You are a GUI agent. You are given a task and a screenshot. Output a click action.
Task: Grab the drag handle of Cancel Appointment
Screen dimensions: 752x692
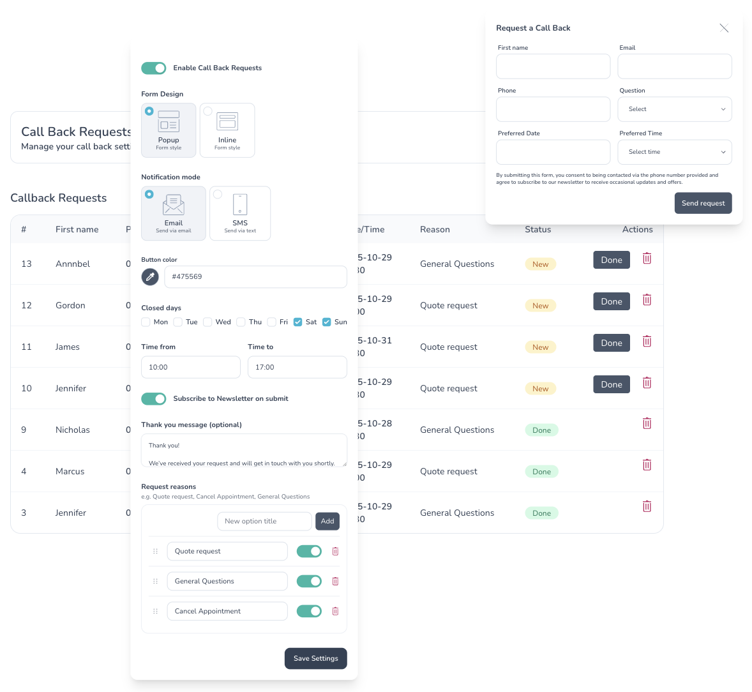tap(155, 612)
